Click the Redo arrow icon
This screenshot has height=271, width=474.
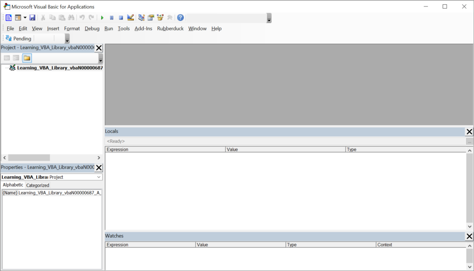click(91, 18)
